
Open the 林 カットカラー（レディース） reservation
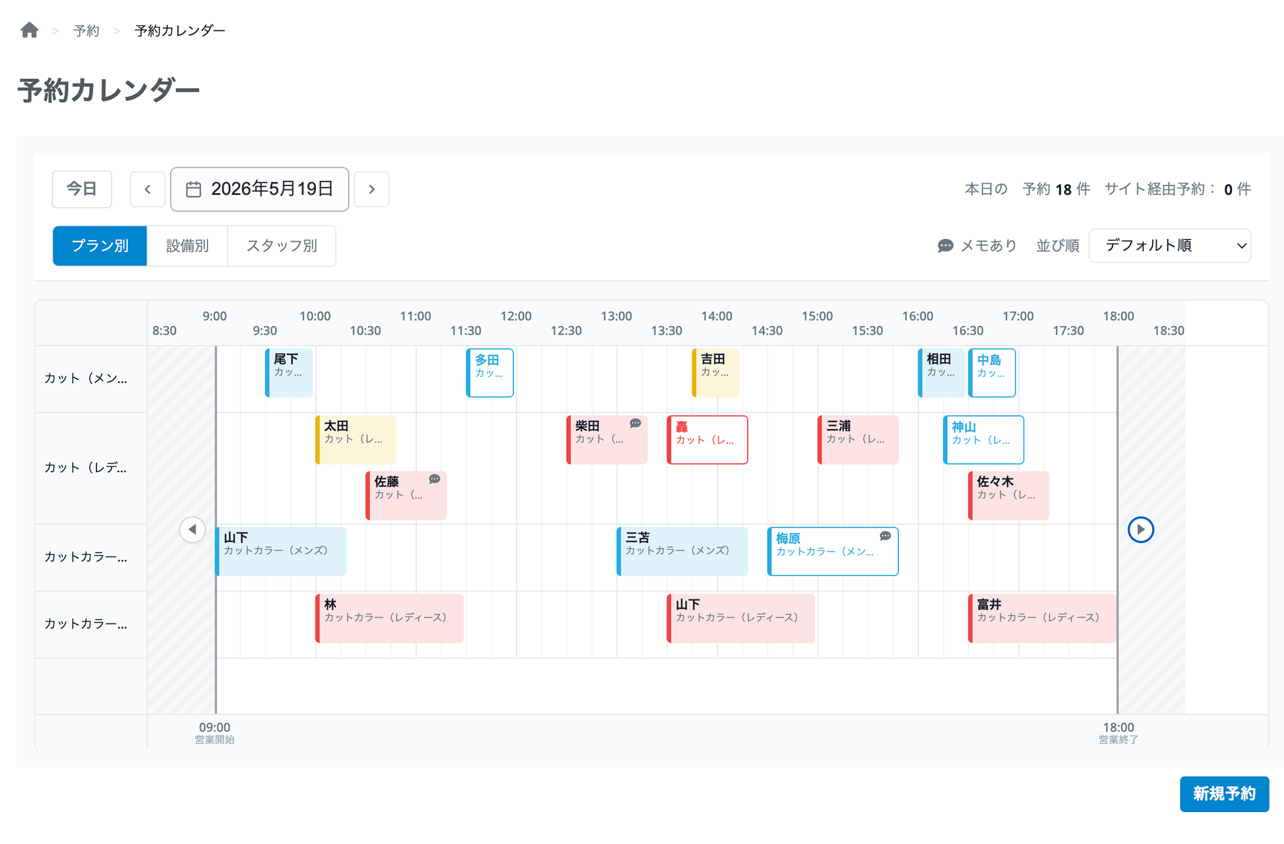coord(389,618)
